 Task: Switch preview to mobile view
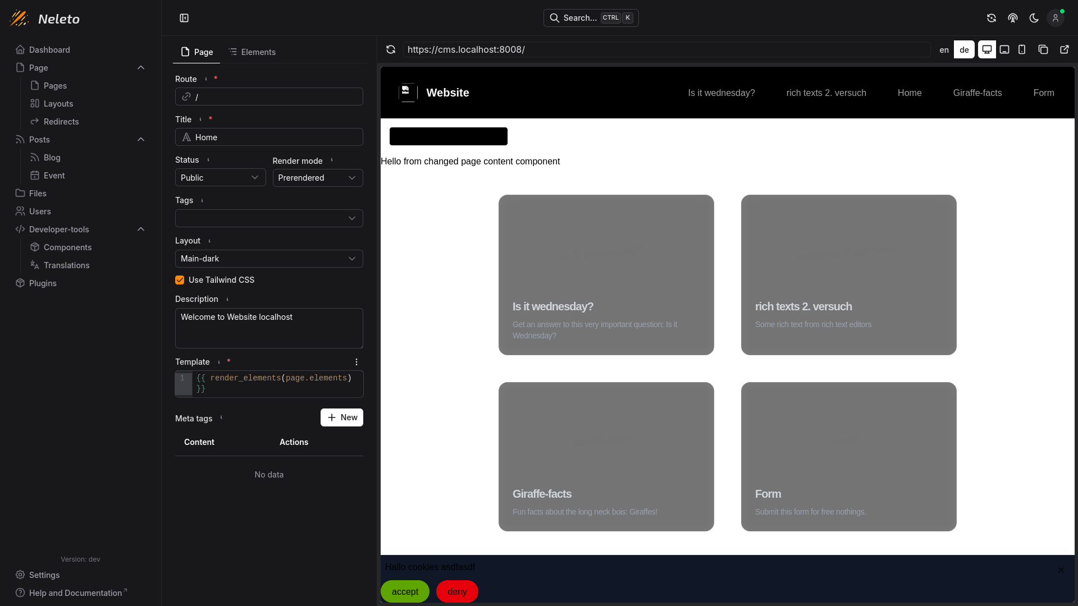[1022, 49]
